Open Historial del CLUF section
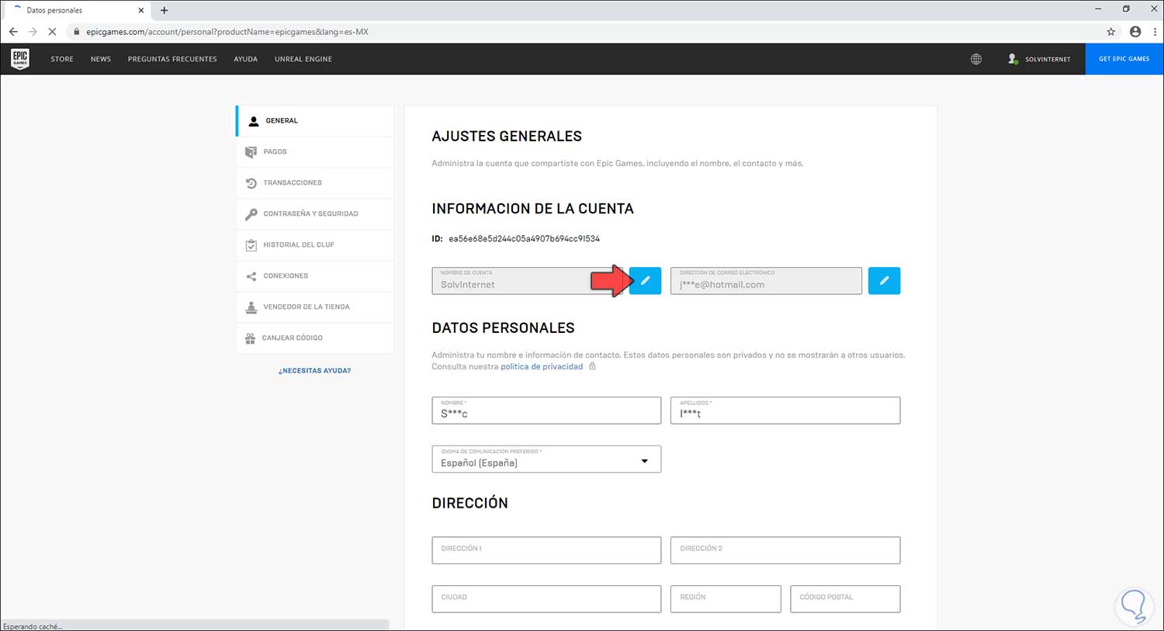The image size is (1164, 631). tap(315, 245)
